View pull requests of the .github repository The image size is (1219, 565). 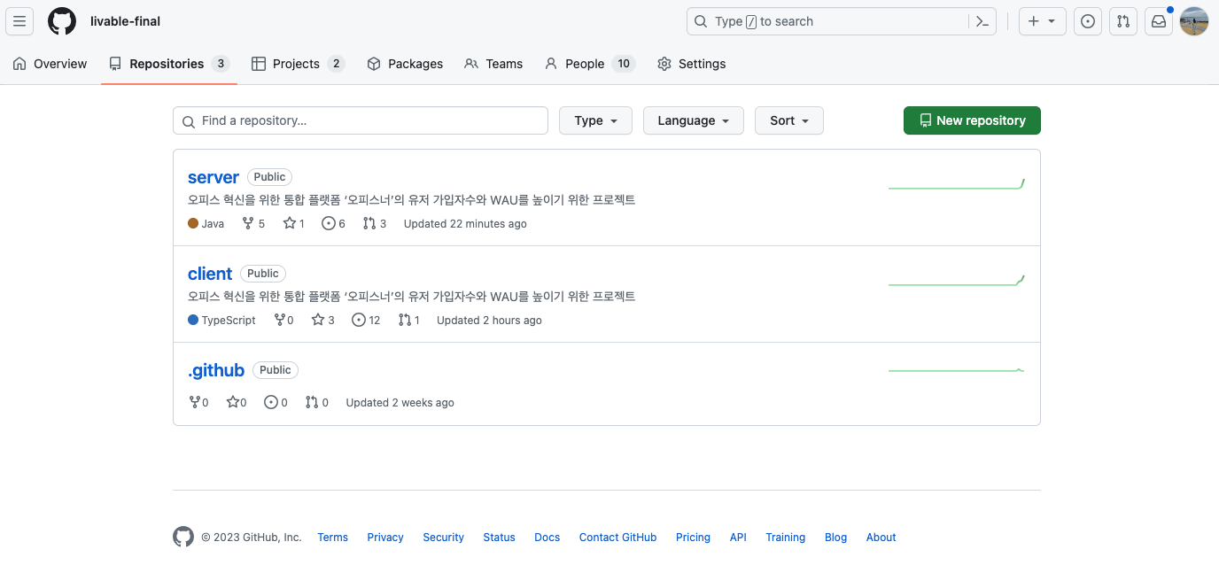(317, 403)
